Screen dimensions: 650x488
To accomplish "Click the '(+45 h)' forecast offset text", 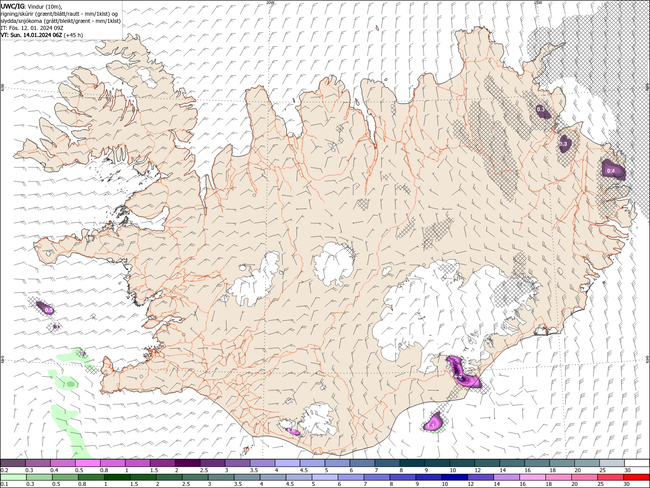I will click(x=73, y=35).
